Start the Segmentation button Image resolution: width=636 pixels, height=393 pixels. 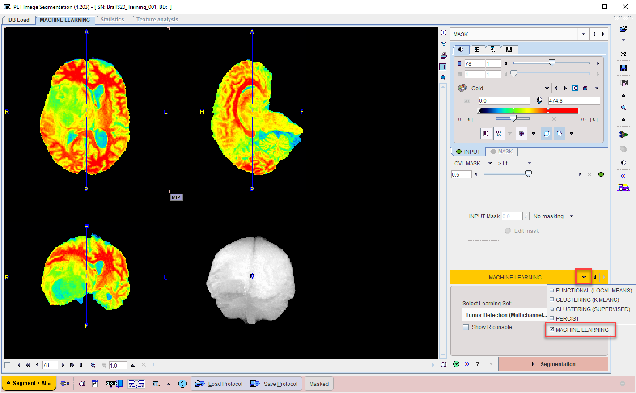coord(553,364)
